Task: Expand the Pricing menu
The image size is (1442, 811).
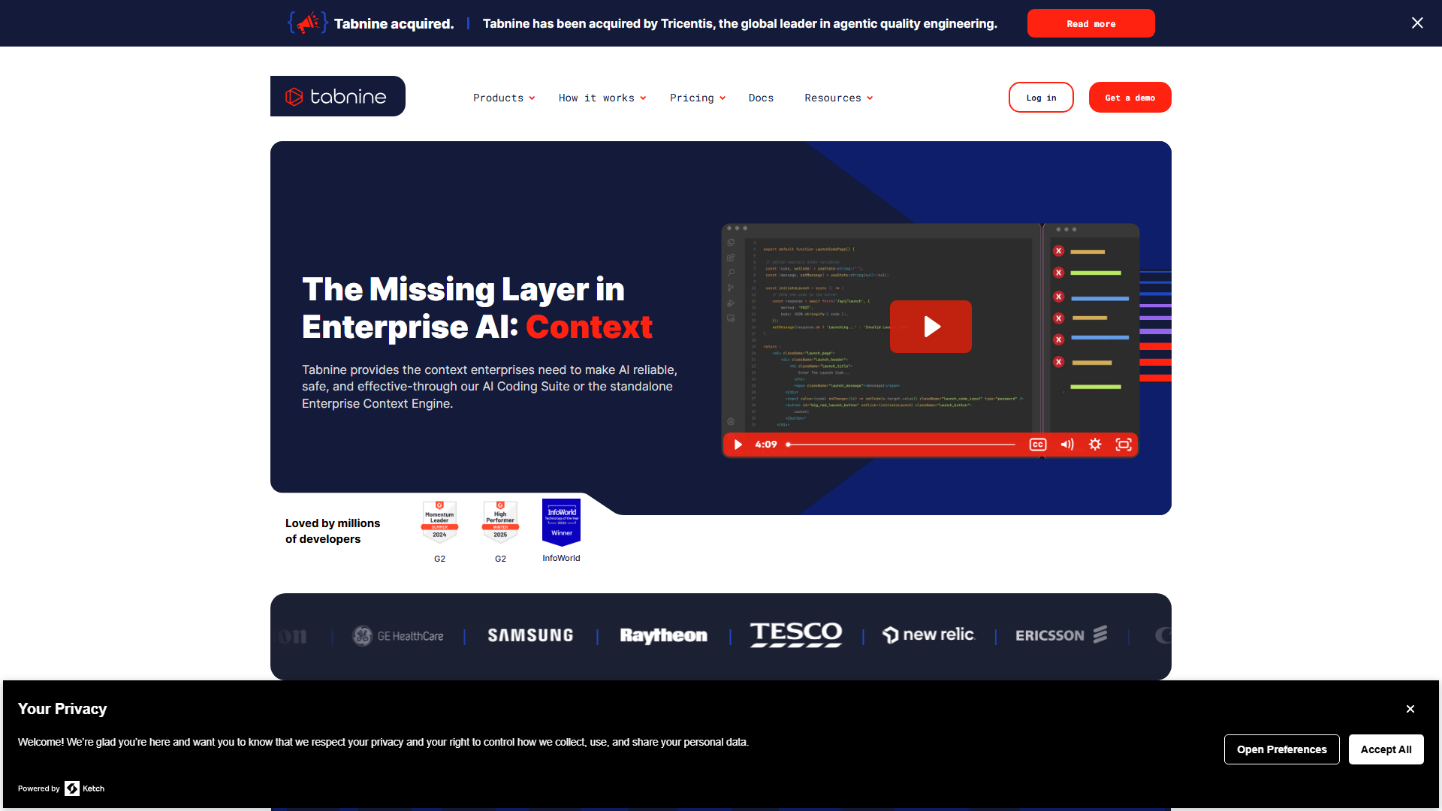Action: [x=698, y=98]
